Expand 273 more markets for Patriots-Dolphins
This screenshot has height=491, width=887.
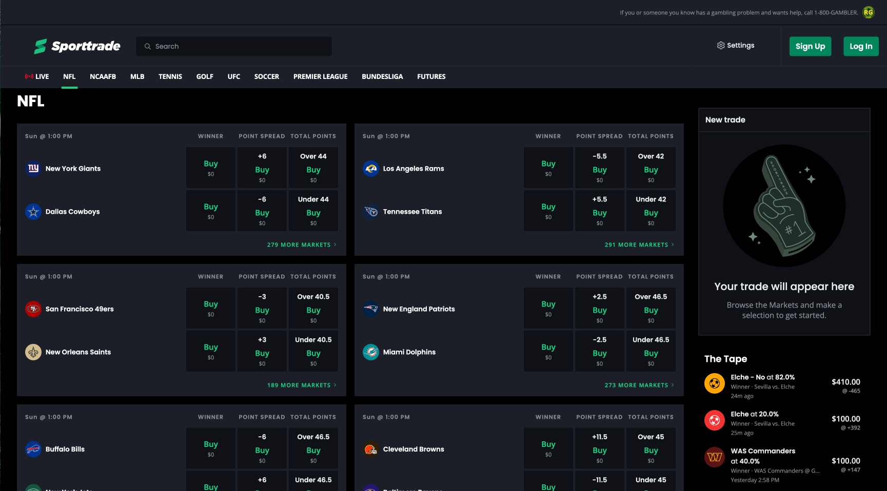[x=639, y=385]
